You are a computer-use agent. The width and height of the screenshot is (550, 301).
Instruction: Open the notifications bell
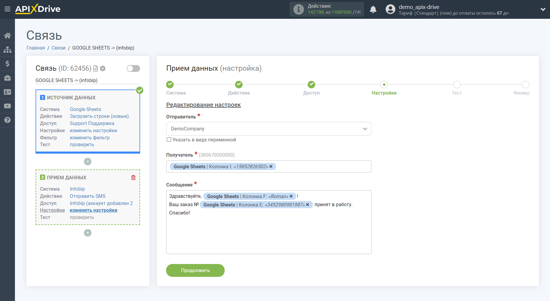pos(373,9)
